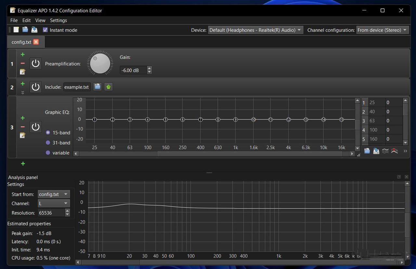The height and width of the screenshot is (269, 416).
Task: Invert the Graphic EQ response curve
Action: [385, 151]
